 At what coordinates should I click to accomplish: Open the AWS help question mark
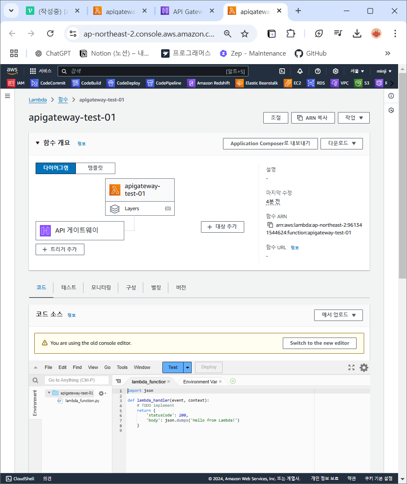click(318, 71)
